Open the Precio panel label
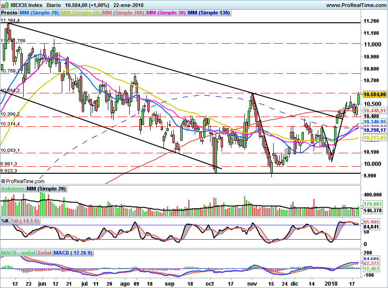The width and height of the screenshot is (388, 288). [x=9, y=13]
